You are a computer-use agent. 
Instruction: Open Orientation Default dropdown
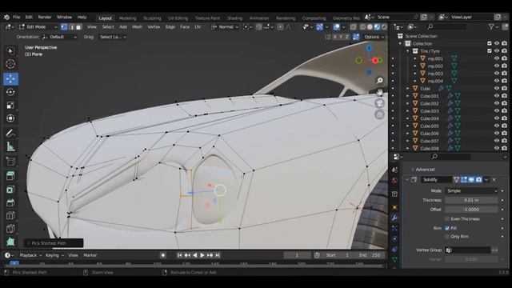(x=59, y=37)
